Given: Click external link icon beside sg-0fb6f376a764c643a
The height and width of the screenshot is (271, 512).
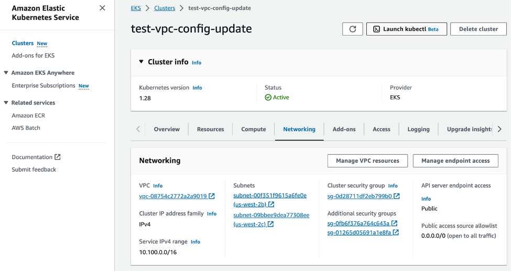Looking at the screenshot, I should click(394, 223).
